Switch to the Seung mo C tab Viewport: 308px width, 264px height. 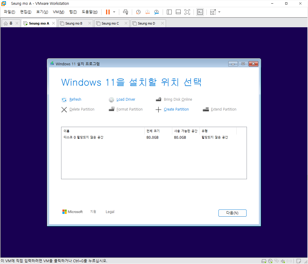click(110, 23)
